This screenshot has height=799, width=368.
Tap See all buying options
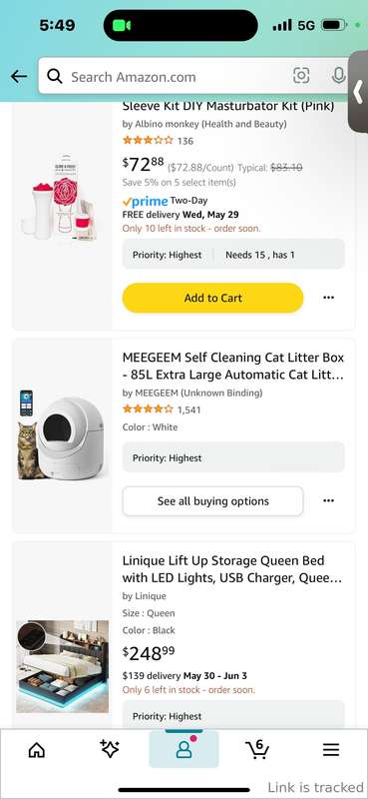[212, 501]
